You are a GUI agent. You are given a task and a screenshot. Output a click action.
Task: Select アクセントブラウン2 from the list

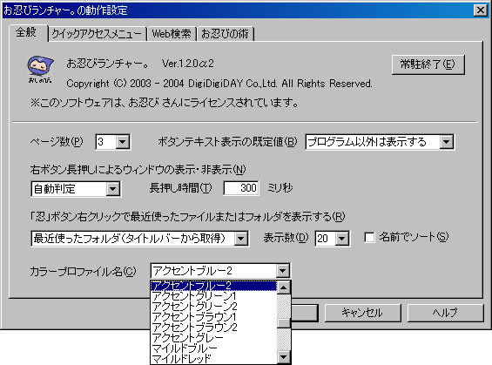214,328
